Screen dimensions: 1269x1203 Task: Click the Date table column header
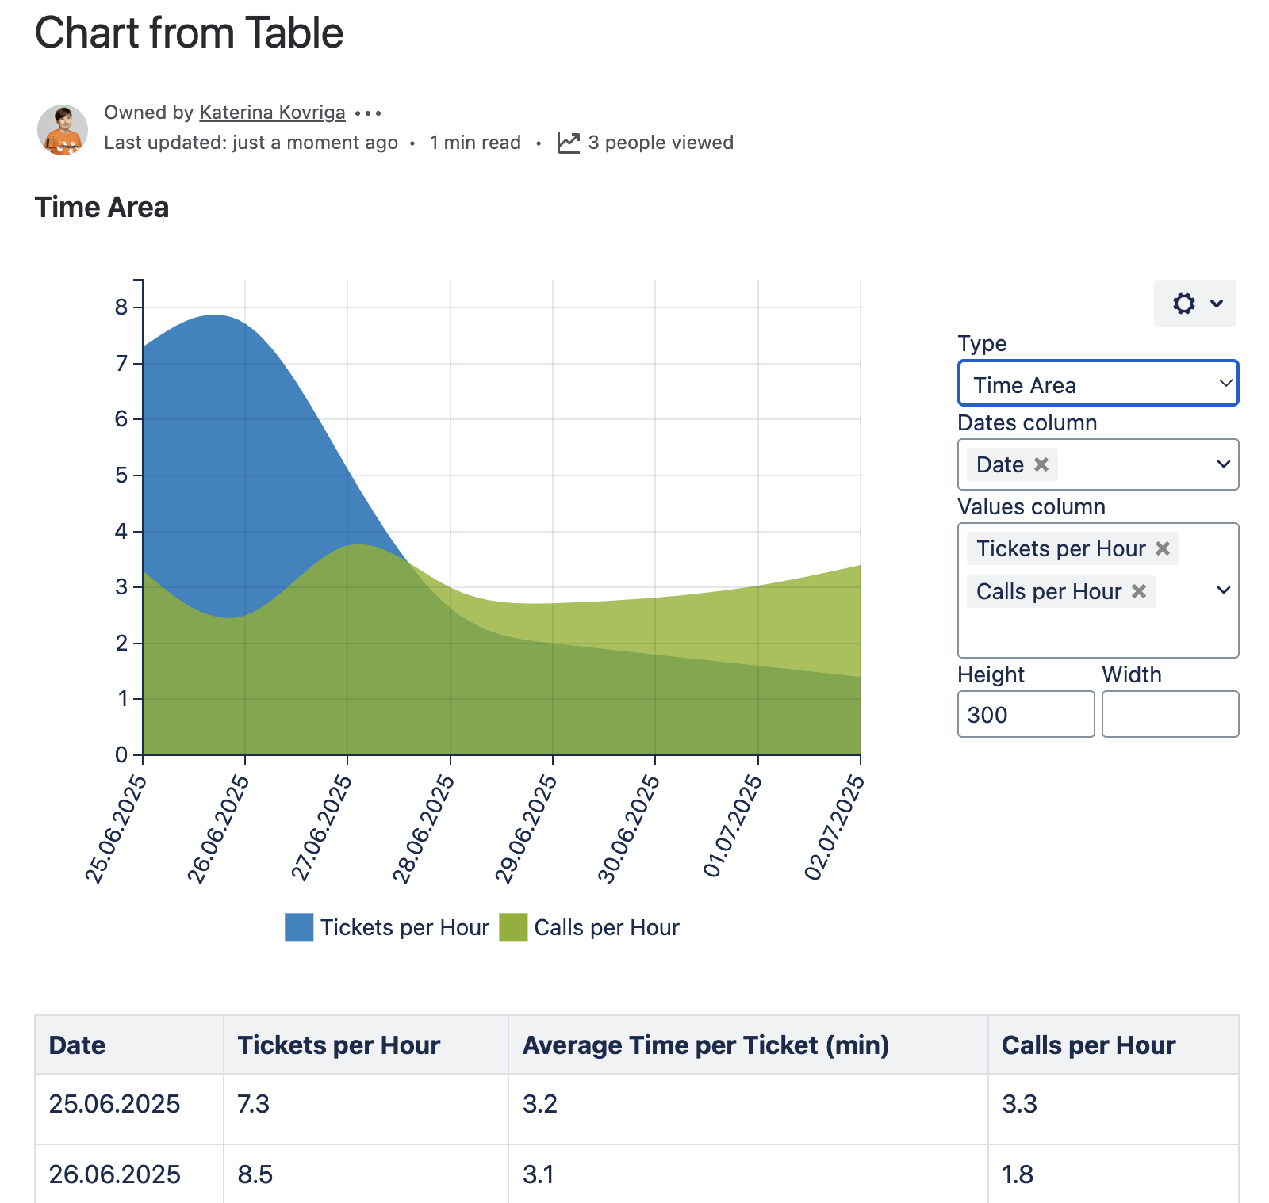coord(77,1045)
